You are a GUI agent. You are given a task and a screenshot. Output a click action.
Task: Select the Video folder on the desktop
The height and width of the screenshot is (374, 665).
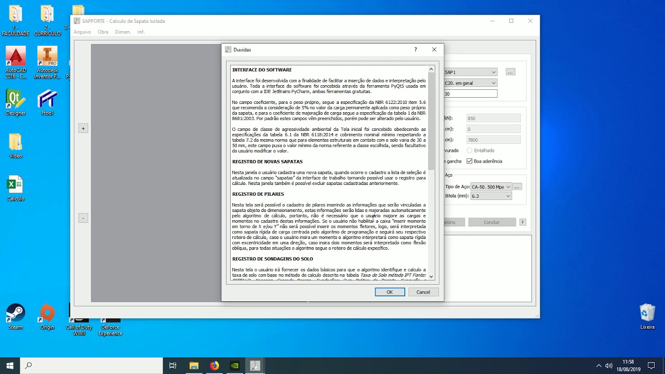click(x=16, y=145)
